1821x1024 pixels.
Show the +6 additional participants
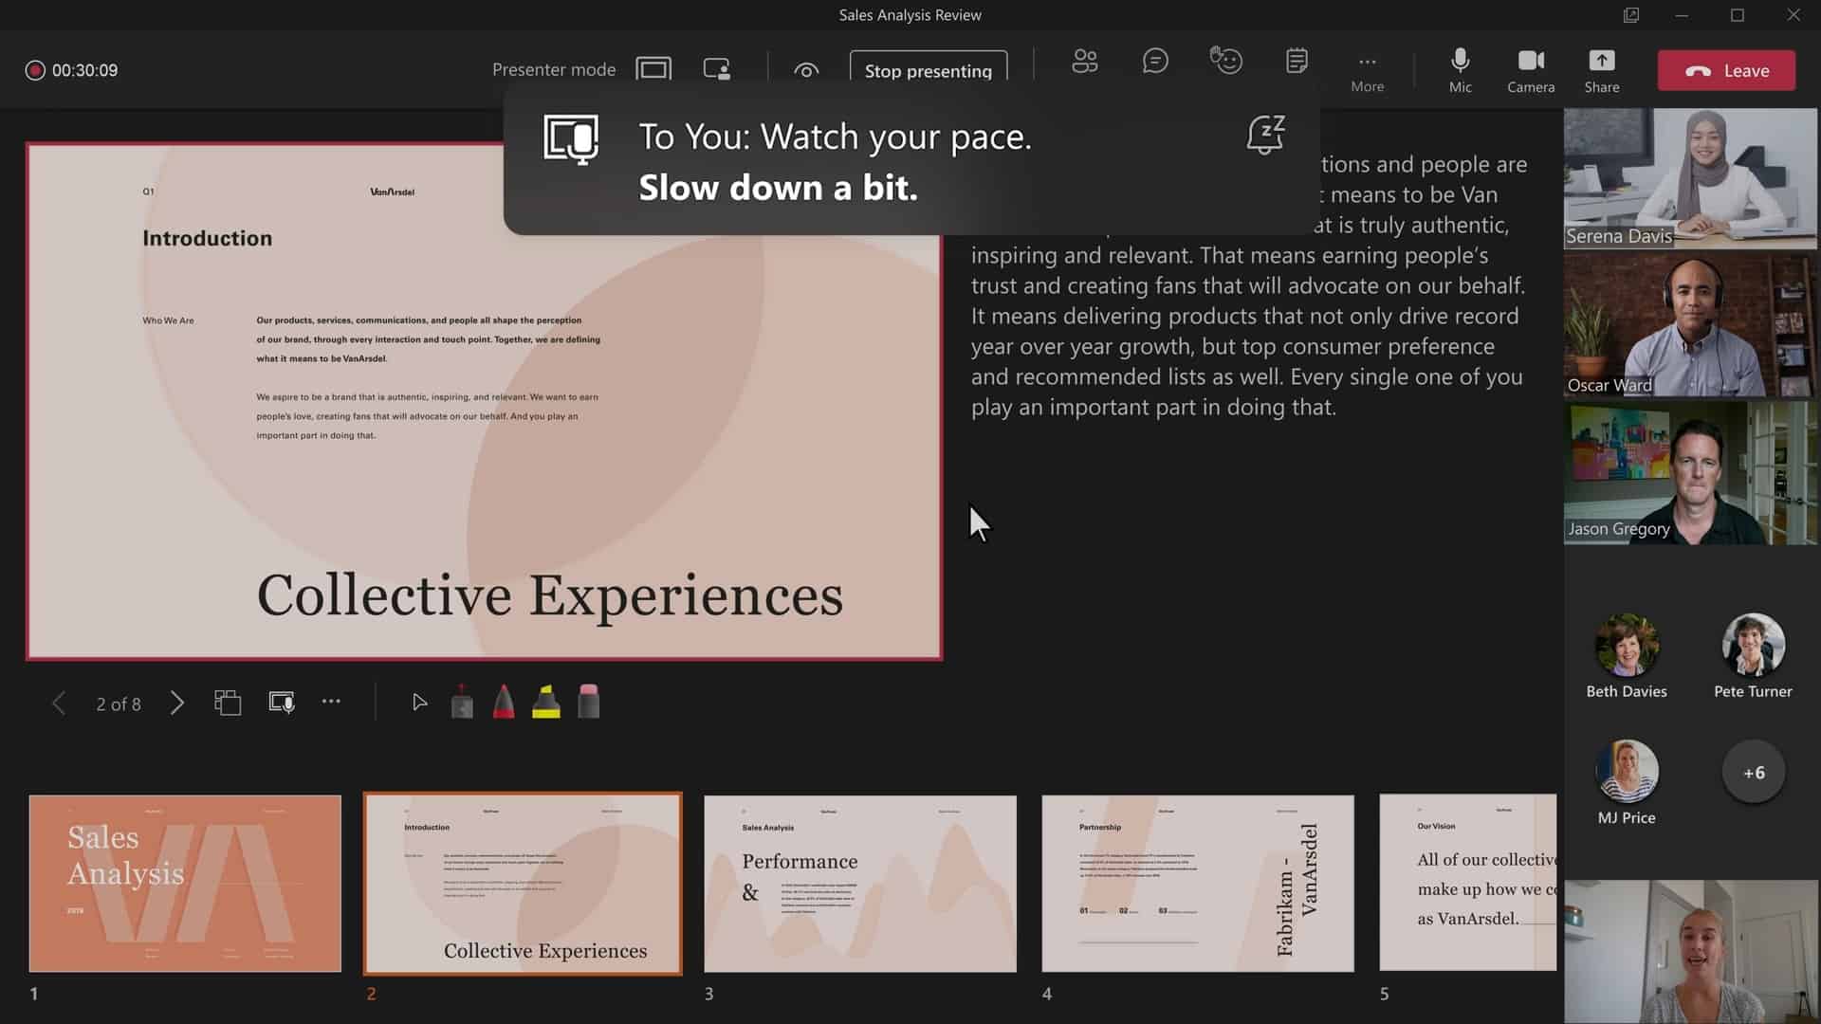[x=1753, y=772]
